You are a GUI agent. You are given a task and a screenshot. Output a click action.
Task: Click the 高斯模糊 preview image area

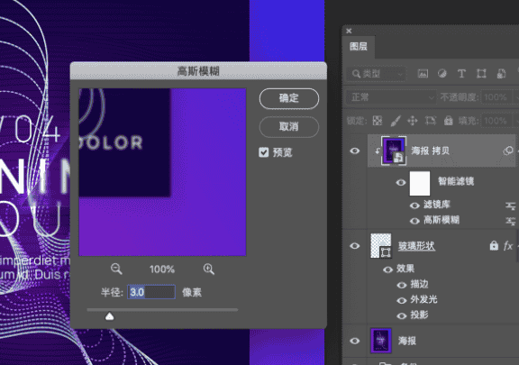coord(162,172)
